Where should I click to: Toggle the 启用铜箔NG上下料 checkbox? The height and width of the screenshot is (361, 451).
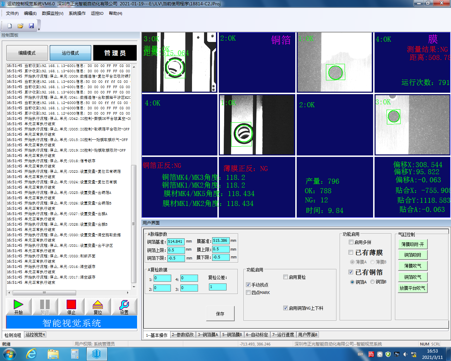[x=286, y=308]
